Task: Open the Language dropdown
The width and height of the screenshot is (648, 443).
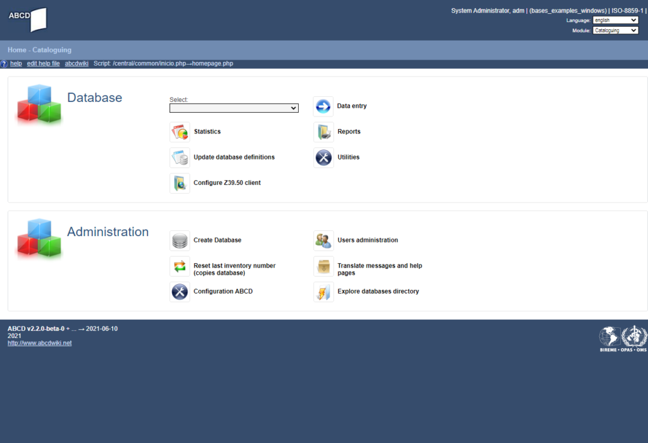Action: [x=616, y=20]
